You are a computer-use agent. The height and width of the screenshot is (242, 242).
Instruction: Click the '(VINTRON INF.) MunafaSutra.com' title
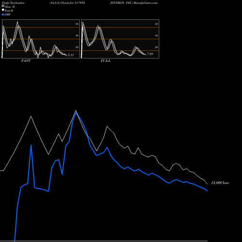click(134, 3)
